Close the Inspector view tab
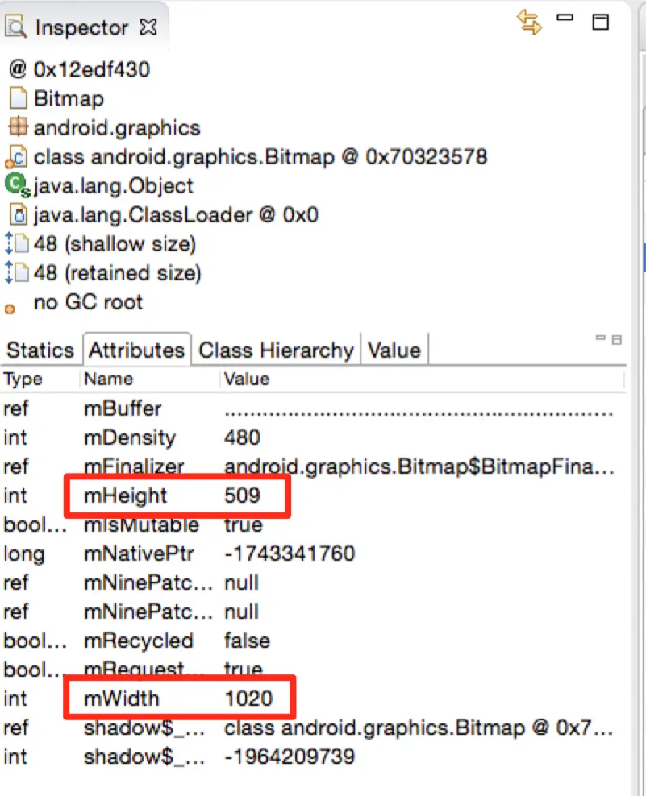 pyautogui.click(x=148, y=27)
